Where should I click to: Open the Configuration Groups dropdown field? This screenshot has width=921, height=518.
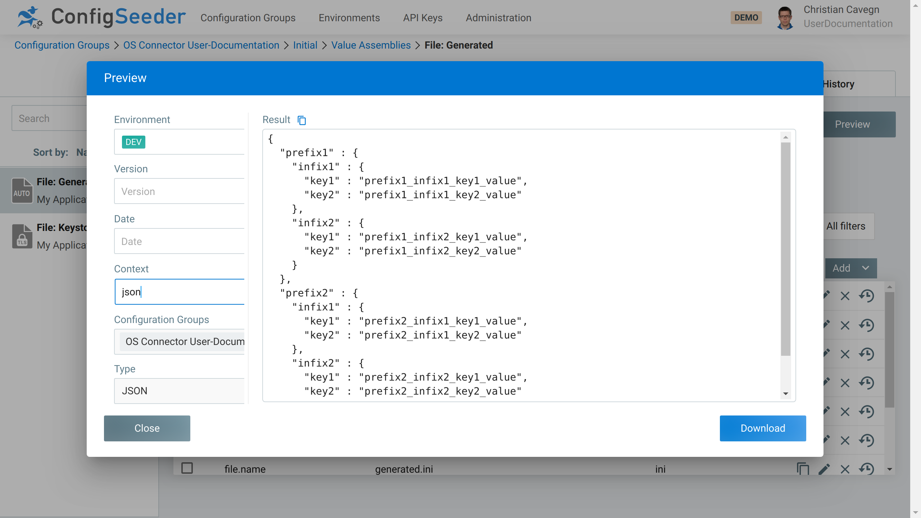pyautogui.click(x=180, y=341)
